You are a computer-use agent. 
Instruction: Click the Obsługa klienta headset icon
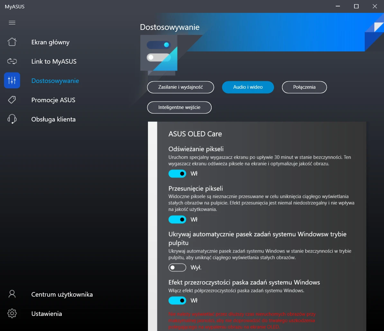click(x=12, y=119)
